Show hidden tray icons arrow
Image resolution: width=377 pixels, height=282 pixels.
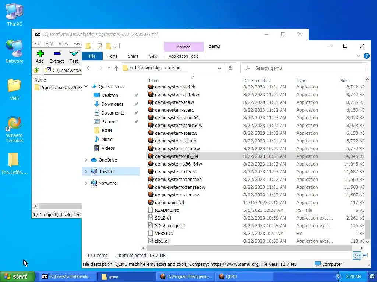[x=338, y=277]
